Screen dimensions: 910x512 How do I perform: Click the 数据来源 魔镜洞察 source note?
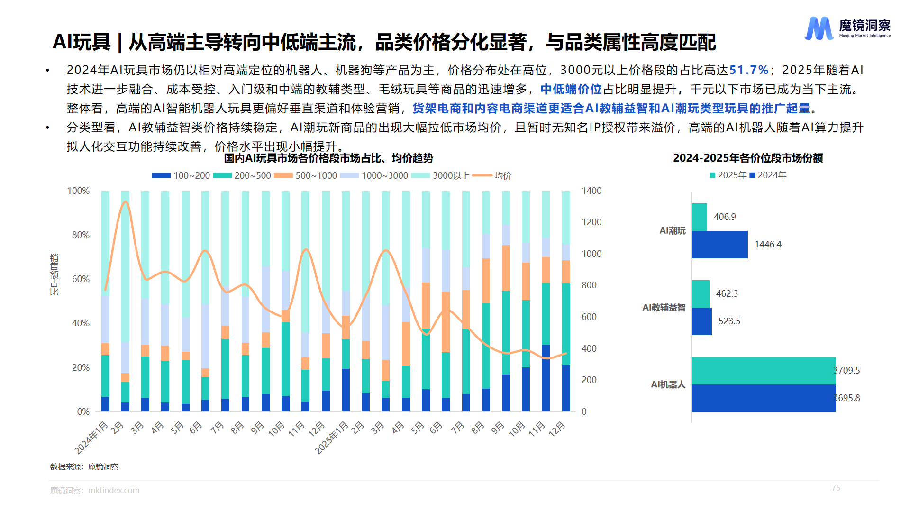[x=84, y=467]
